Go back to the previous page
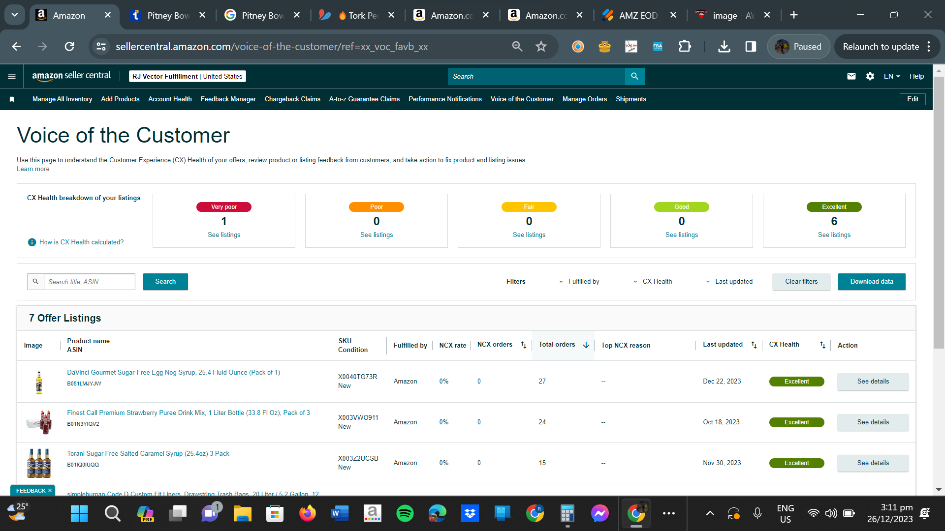This screenshot has width=945, height=531. pos(16,47)
